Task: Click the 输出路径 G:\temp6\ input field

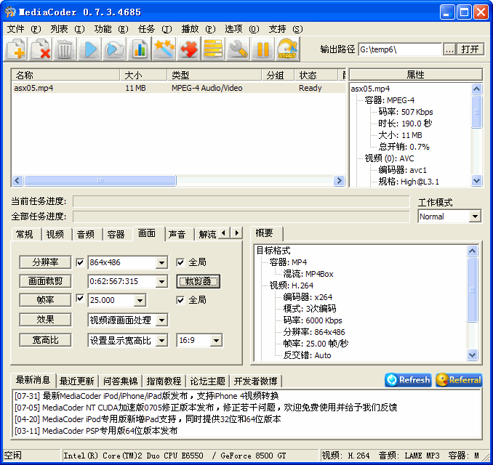Action: coord(400,49)
